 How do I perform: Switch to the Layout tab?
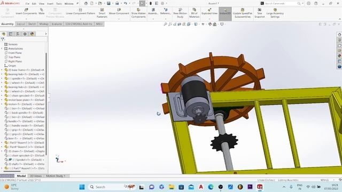pos(21,24)
